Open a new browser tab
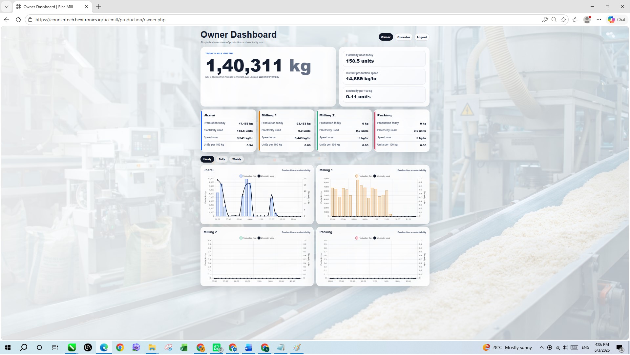Viewport: 630px width, 355px height. (98, 7)
